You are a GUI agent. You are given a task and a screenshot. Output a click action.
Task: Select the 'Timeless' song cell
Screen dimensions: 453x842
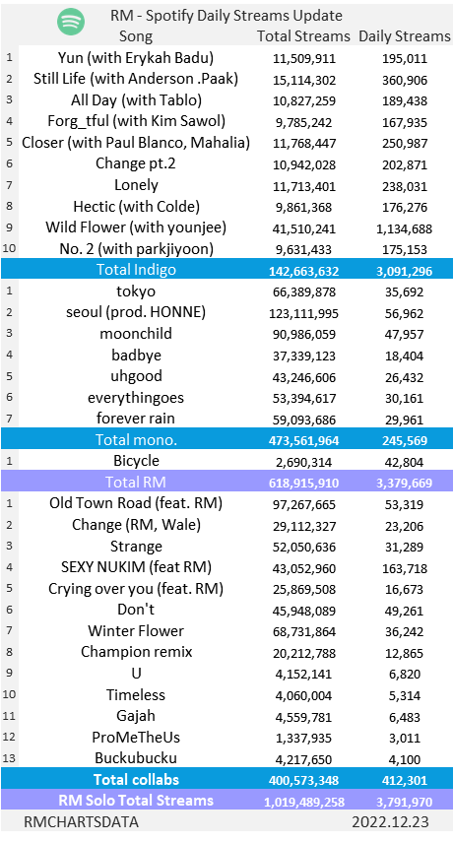coord(136,694)
